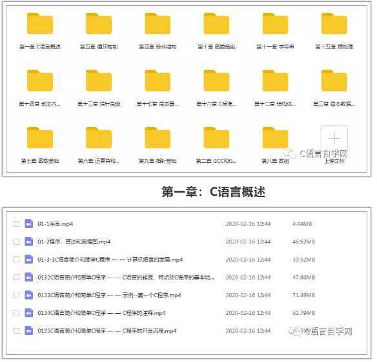The width and height of the screenshot is (377, 362).
Task: Click the 71.39MB size value
Action: point(303,295)
